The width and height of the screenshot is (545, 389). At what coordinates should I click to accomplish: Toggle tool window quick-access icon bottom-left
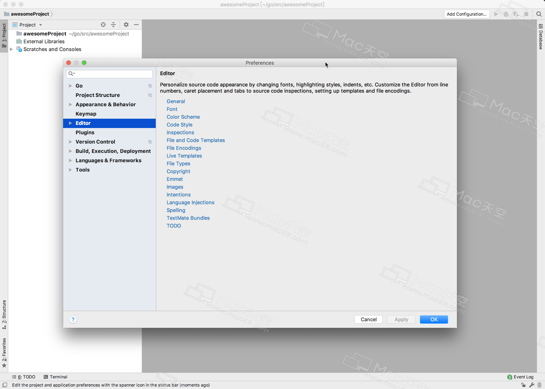tap(5, 385)
